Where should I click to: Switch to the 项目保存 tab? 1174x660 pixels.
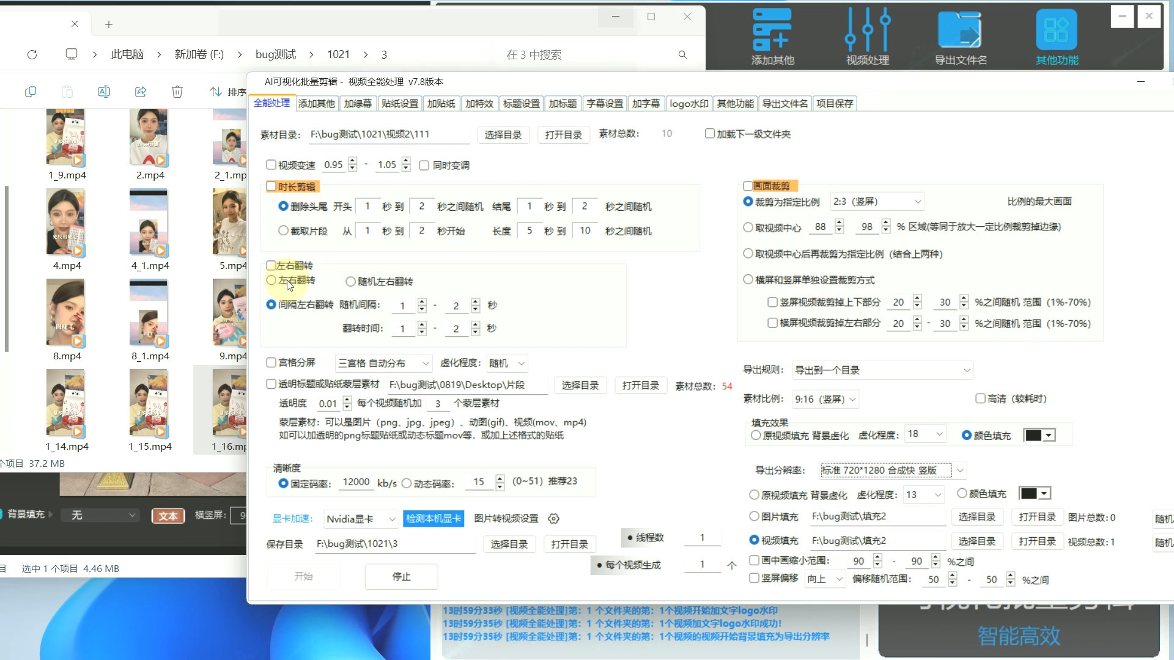pos(835,103)
